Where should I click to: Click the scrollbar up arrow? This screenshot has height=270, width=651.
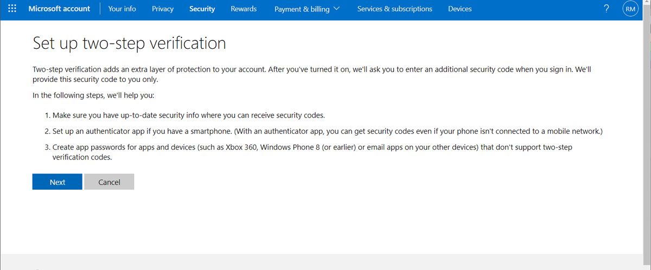647,3
